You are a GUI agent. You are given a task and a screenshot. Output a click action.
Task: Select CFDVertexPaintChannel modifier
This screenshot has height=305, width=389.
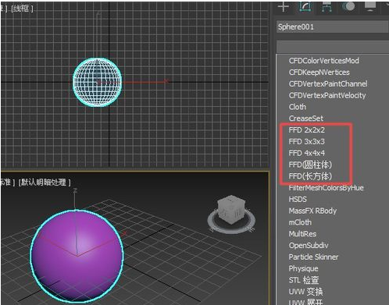[328, 83]
